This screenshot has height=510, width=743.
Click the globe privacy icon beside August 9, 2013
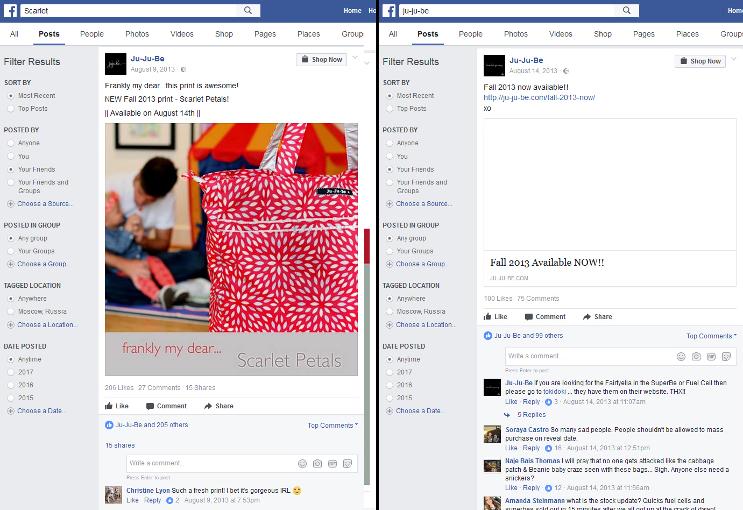[x=183, y=69]
